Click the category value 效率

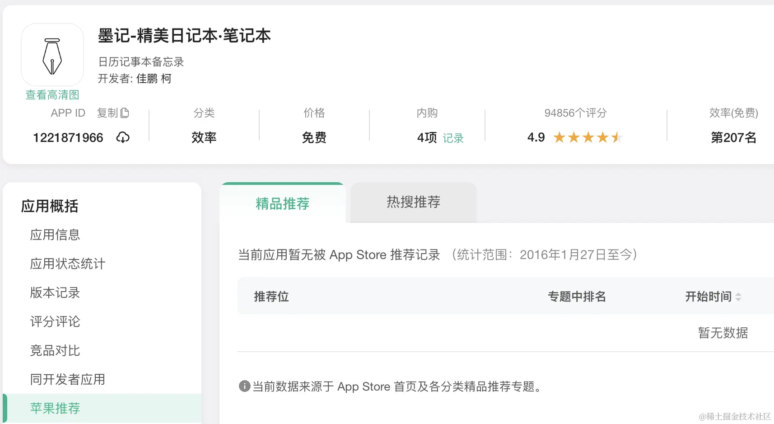pyautogui.click(x=204, y=137)
